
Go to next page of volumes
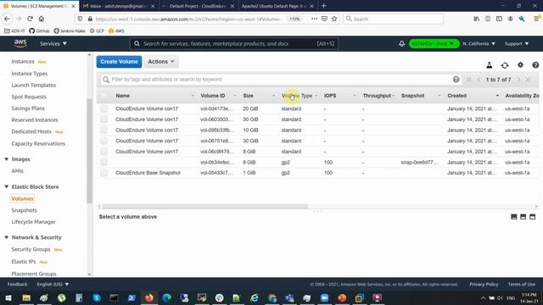pos(518,80)
